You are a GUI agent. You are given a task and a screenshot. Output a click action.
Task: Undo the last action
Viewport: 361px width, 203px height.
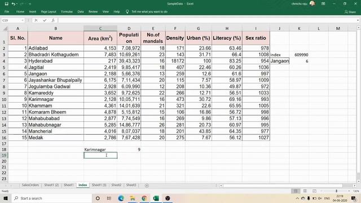coord(14,4)
